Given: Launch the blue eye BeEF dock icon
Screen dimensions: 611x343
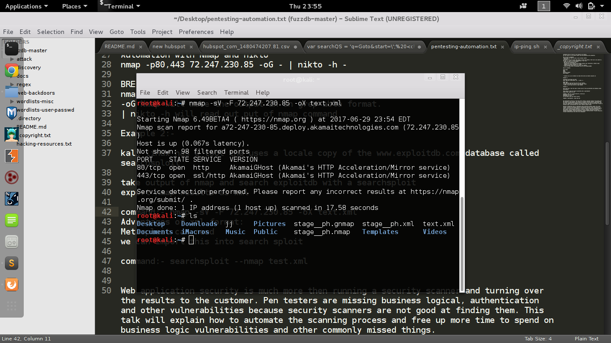Looking at the screenshot, I should tap(12, 199).
